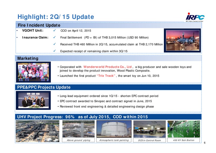This screenshot has height=153, width=216.
Task: Click the red 'Wonderworld Products Co., Ltd' text
Action: point(107,67)
